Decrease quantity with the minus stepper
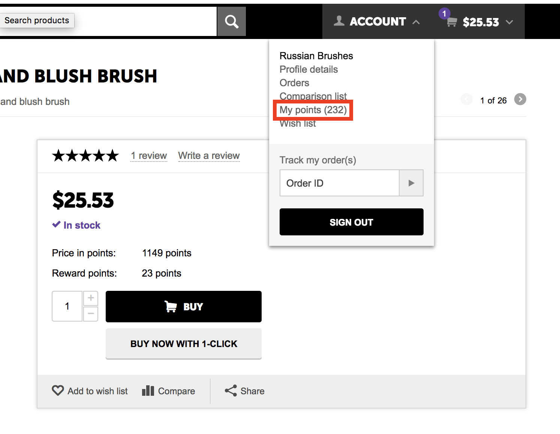 pyautogui.click(x=91, y=314)
